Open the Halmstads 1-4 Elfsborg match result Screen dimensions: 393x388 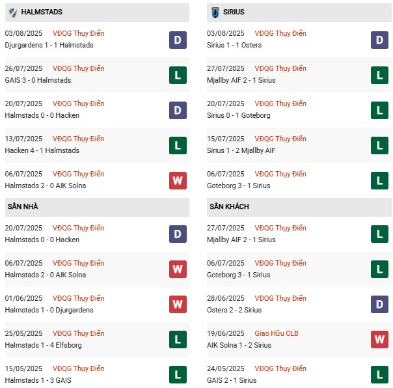(43, 345)
